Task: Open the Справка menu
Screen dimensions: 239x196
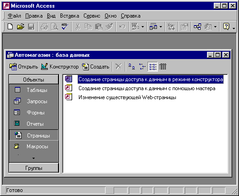Action: click(131, 16)
